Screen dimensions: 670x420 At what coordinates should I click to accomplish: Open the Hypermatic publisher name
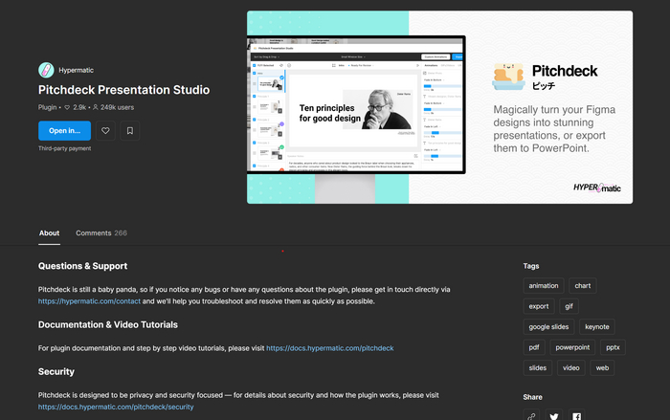click(76, 70)
